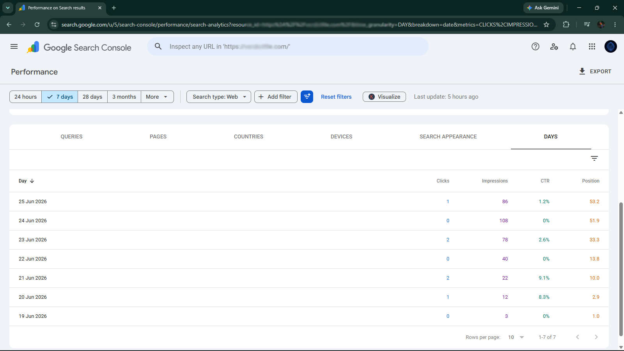
Task: Click the 21 Jun 2026 row
Action: [309, 278]
